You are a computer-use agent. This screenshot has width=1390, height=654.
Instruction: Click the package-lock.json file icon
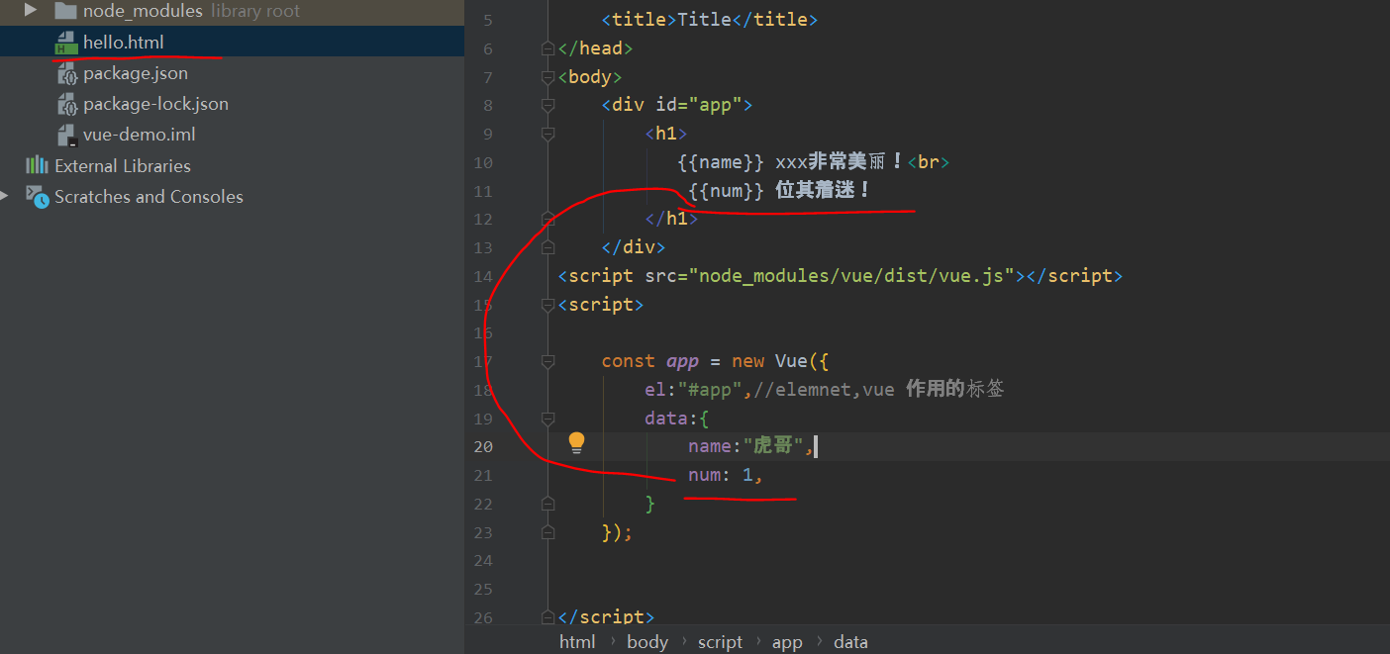66,104
